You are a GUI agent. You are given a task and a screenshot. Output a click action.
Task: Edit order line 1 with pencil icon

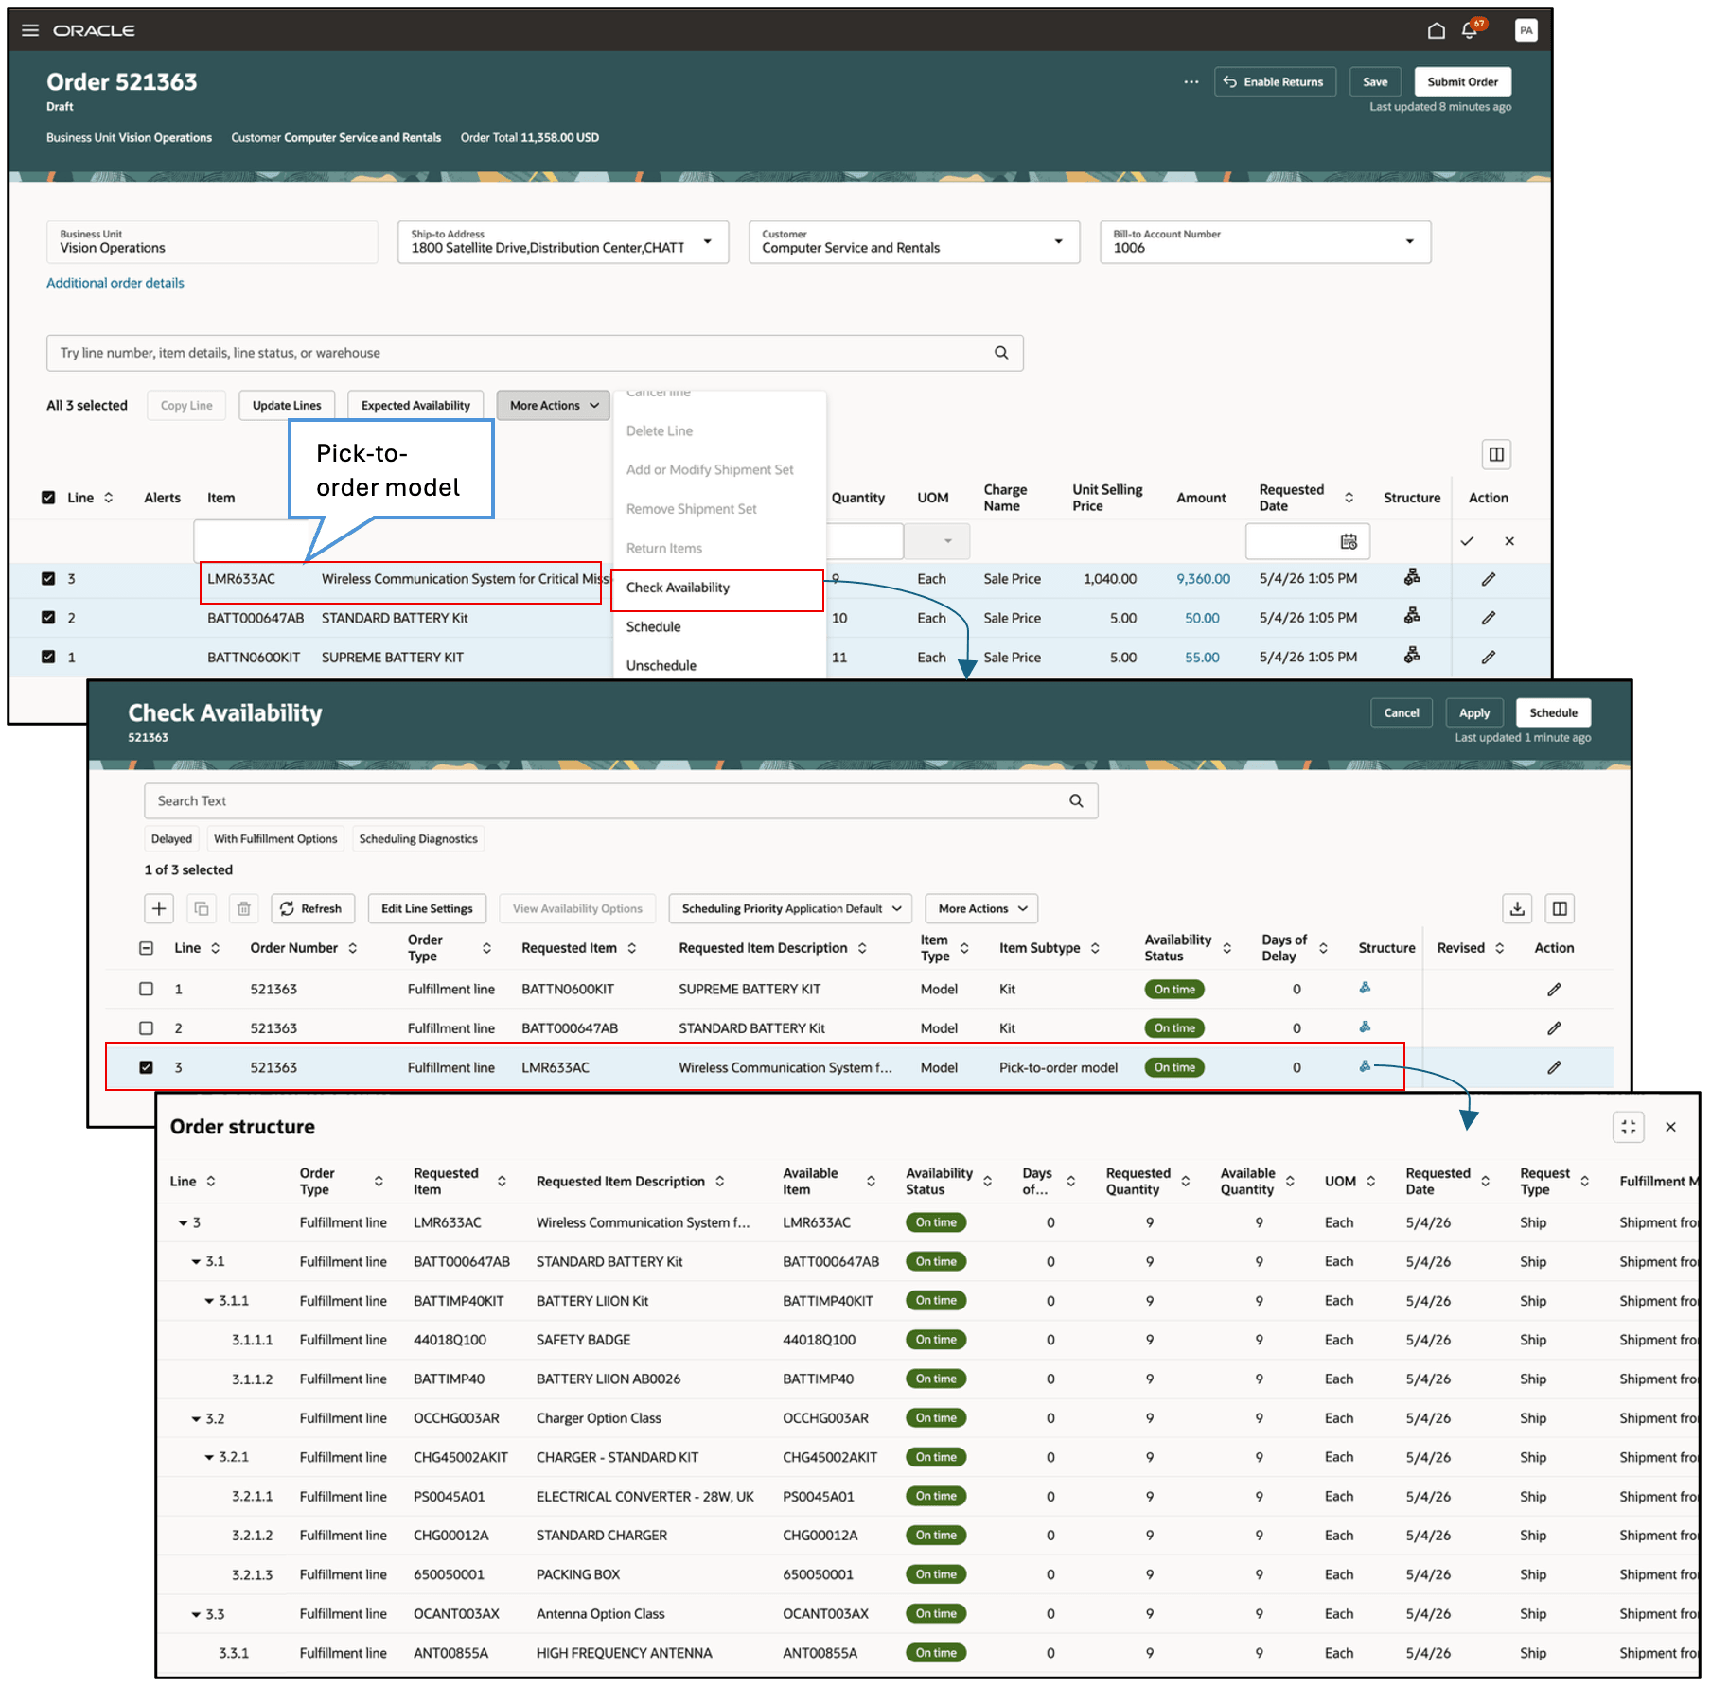coord(1489,657)
